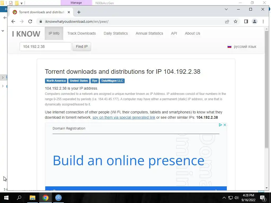
Task: Go back to previous page in Chrome
Action: point(13,21)
